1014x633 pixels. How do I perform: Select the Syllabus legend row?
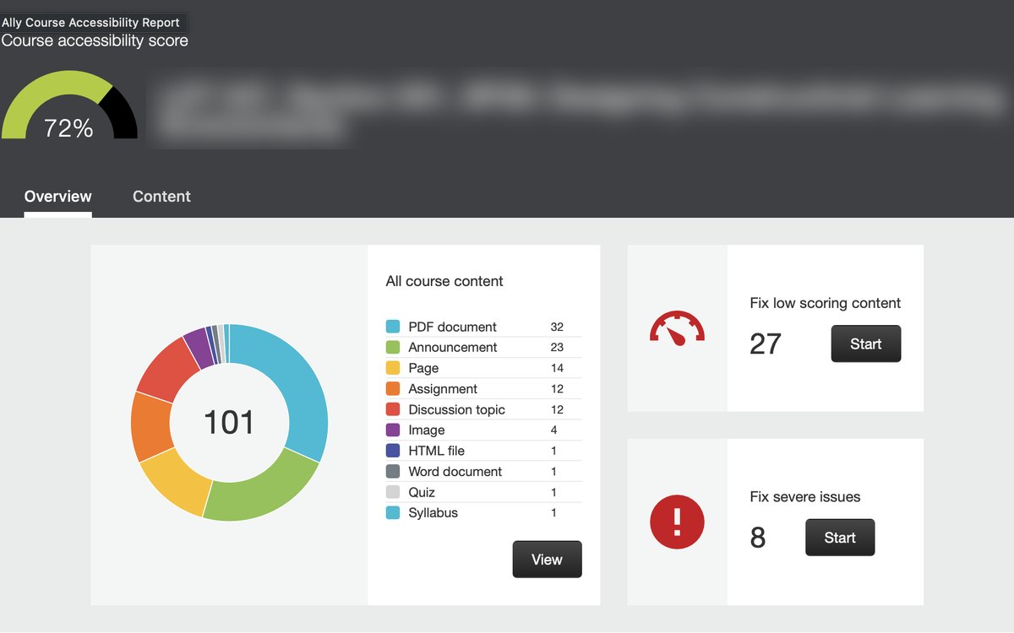click(x=483, y=513)
